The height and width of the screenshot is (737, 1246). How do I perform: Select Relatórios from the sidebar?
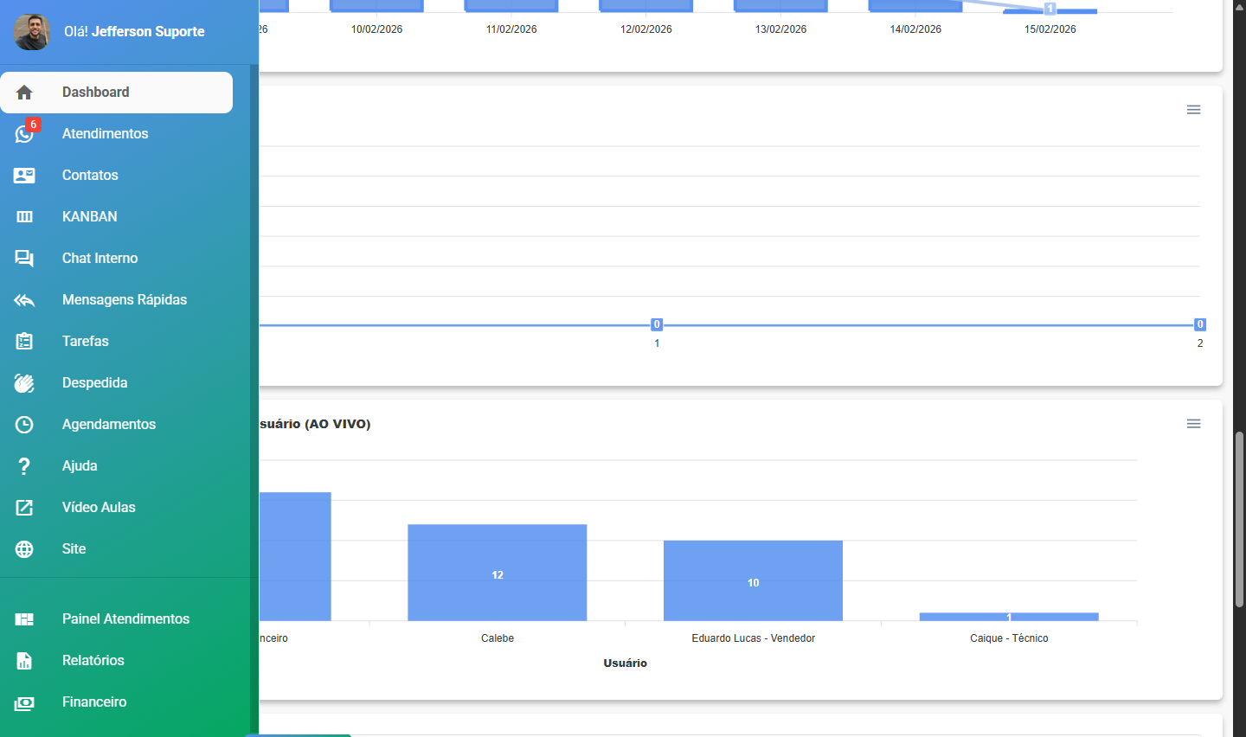[x=93, y=661]
